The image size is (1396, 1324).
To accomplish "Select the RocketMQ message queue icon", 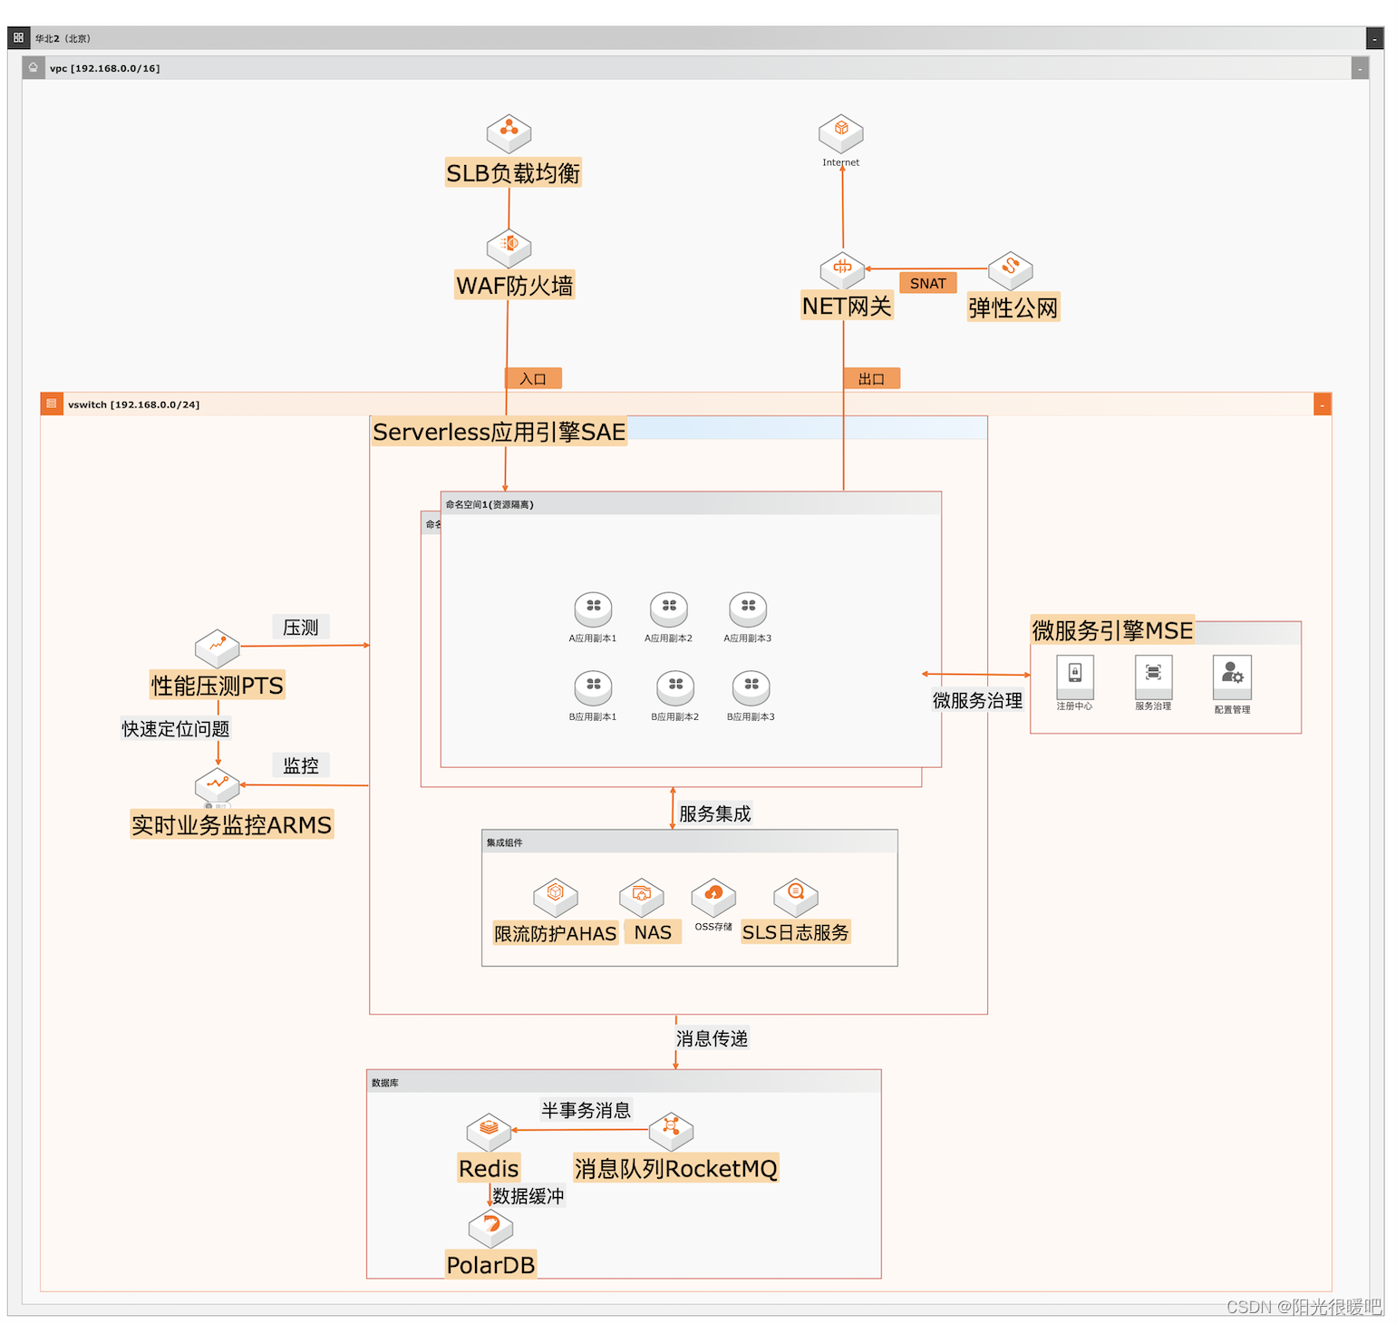I will (x=671, y=1132).
